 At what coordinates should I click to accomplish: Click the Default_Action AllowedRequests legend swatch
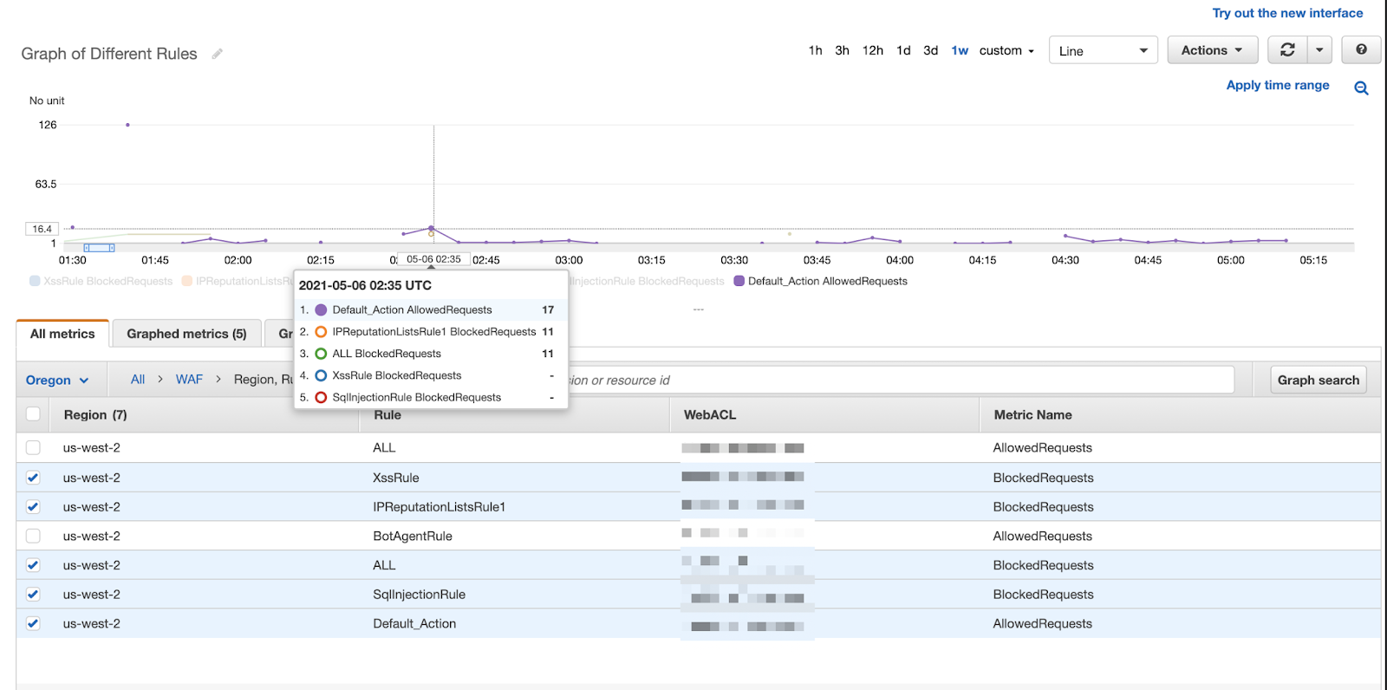[739, 281]
